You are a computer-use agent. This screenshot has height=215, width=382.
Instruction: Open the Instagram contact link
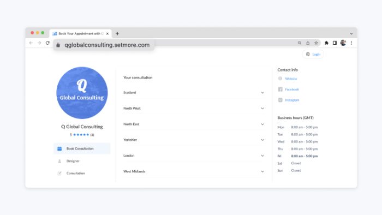(x=292, y=100)
